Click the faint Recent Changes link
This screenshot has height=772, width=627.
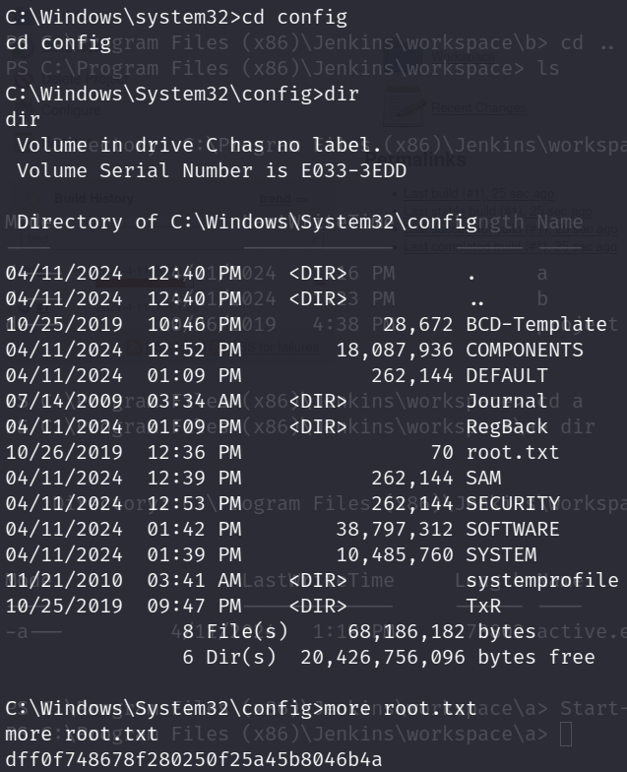[478, 108]
